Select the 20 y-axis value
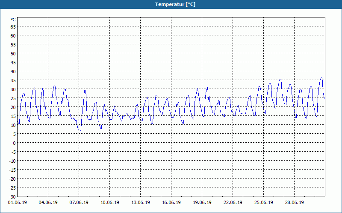Screen dimensions: 342x213 13,107
